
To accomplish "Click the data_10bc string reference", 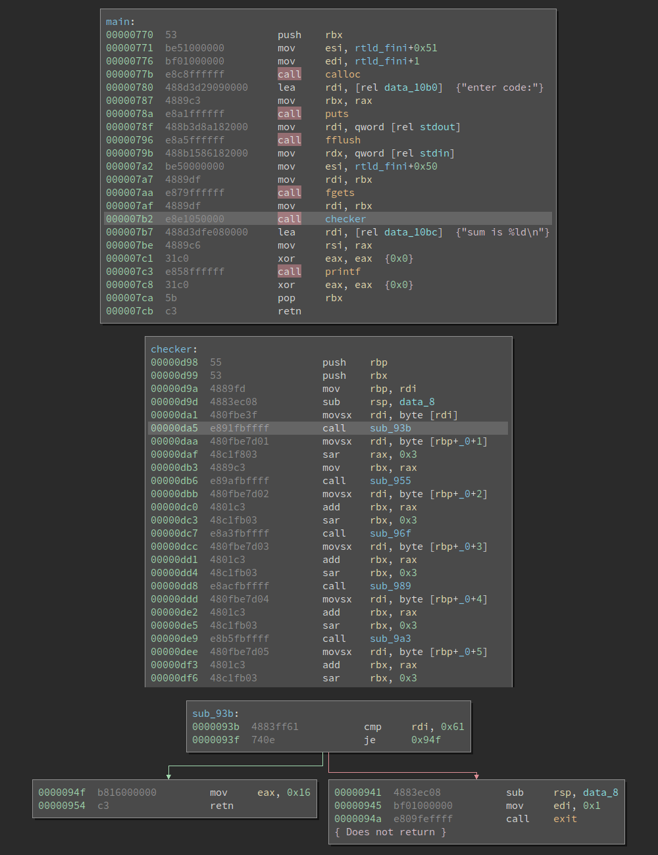I will point(413,232).
